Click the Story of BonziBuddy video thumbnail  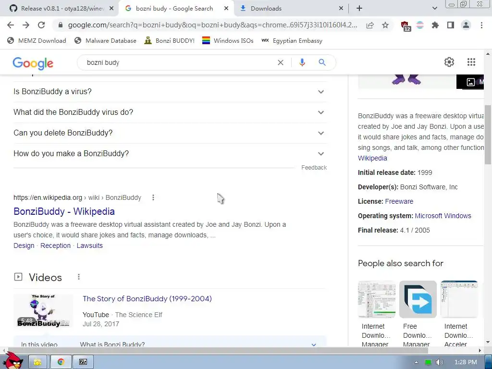click(x=43, y=311)
